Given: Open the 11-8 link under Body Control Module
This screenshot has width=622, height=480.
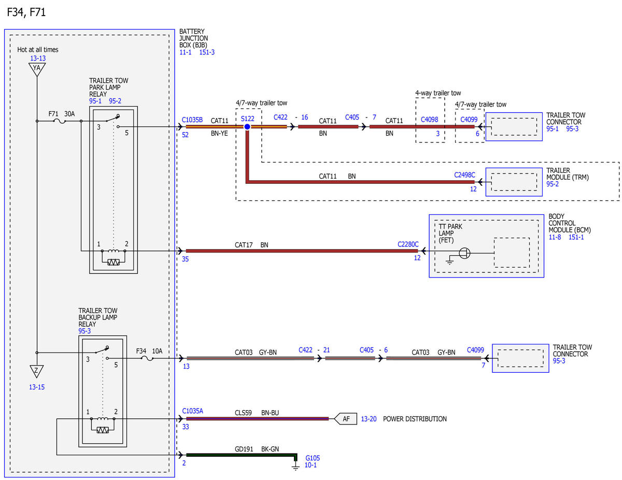Looking at the screenshot, I should point(556,237).
